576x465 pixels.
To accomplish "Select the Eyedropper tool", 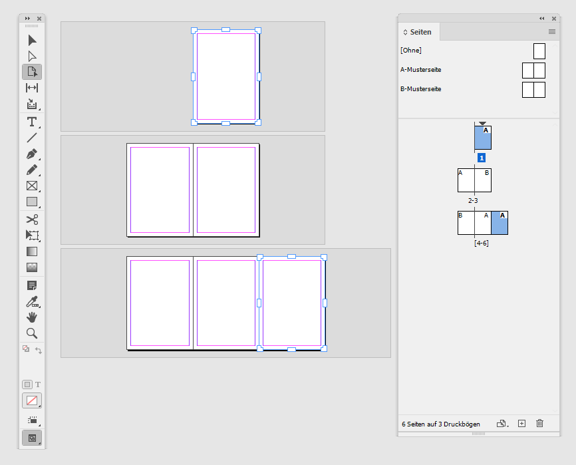I will tap(31, 301).
